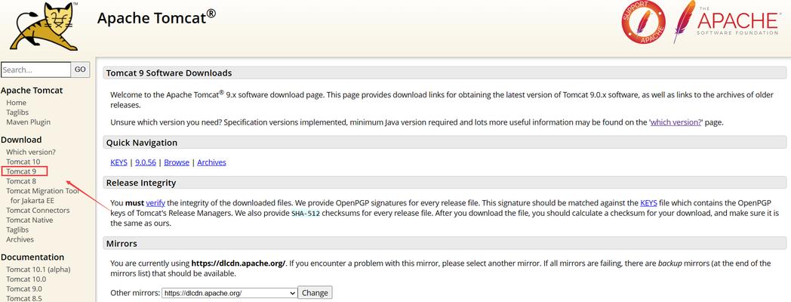This screenshot has height=302, width=791.
Task: Open sidebar Taglibs link under Download
Action: pyautogui.click(x=17, y=230)
